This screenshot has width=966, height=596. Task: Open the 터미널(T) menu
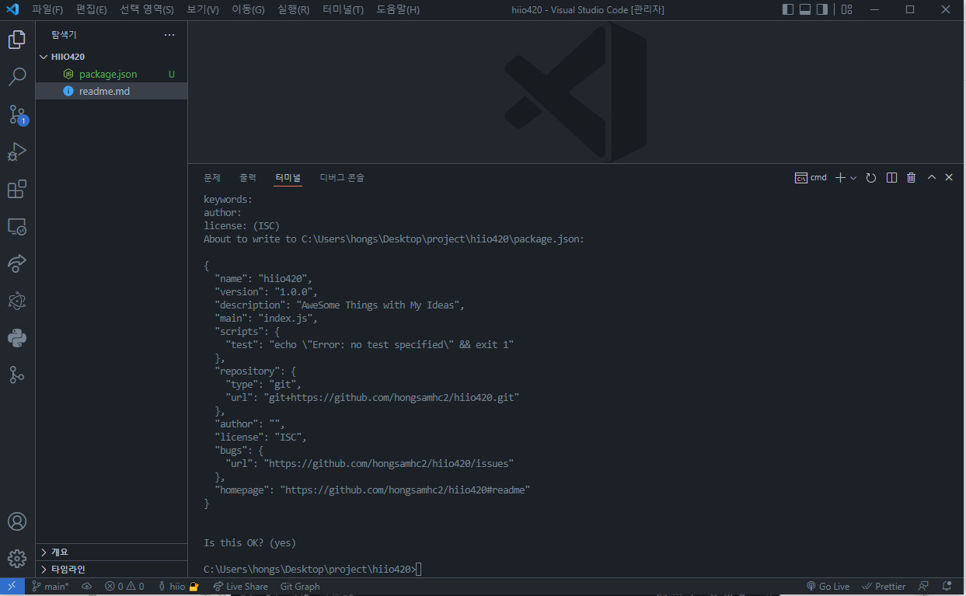coord(343,9)
